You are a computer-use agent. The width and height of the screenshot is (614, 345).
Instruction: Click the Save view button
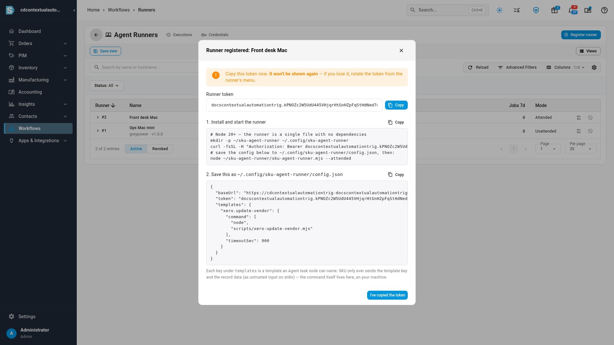click(106, 51)
